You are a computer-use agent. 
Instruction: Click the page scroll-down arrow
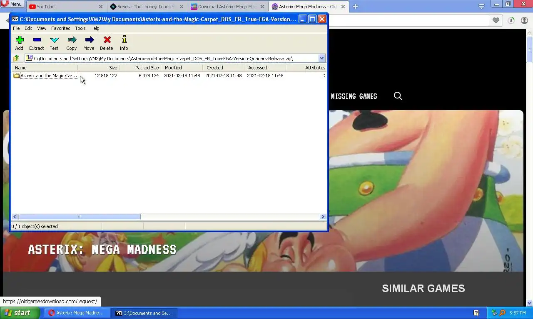click(x=530, y=303)
